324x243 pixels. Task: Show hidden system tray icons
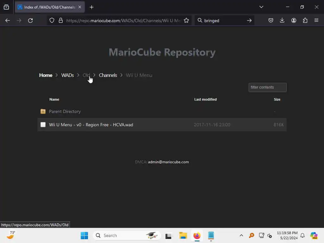(241, 235)
